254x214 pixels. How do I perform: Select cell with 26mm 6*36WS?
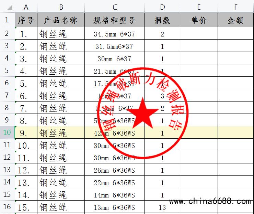coord(115,170)
